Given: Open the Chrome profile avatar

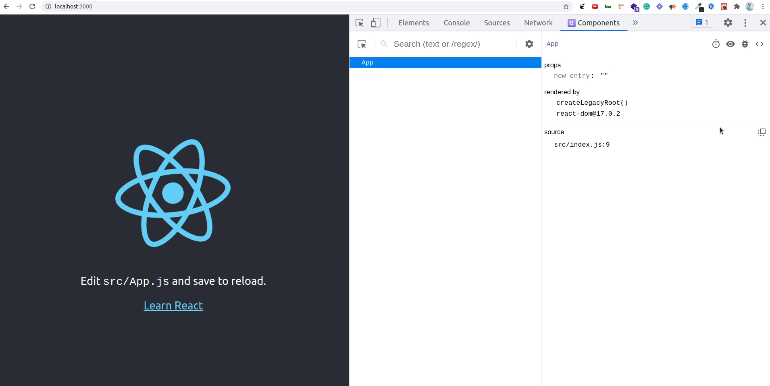Looking at the screenshot, I should (x=750, y=6).
